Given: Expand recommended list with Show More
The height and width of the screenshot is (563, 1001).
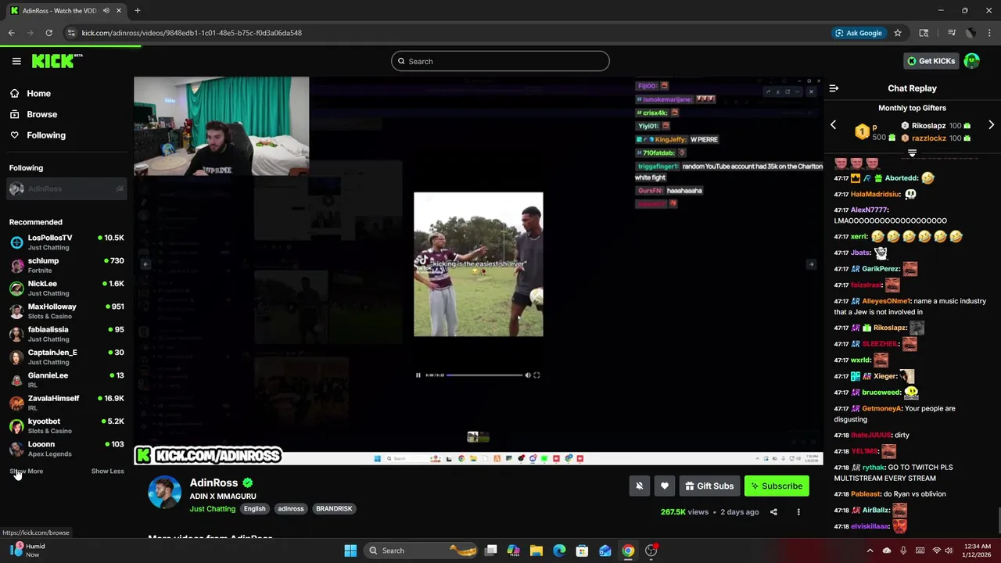Looking at the screenshot, I should pos(26,472).
